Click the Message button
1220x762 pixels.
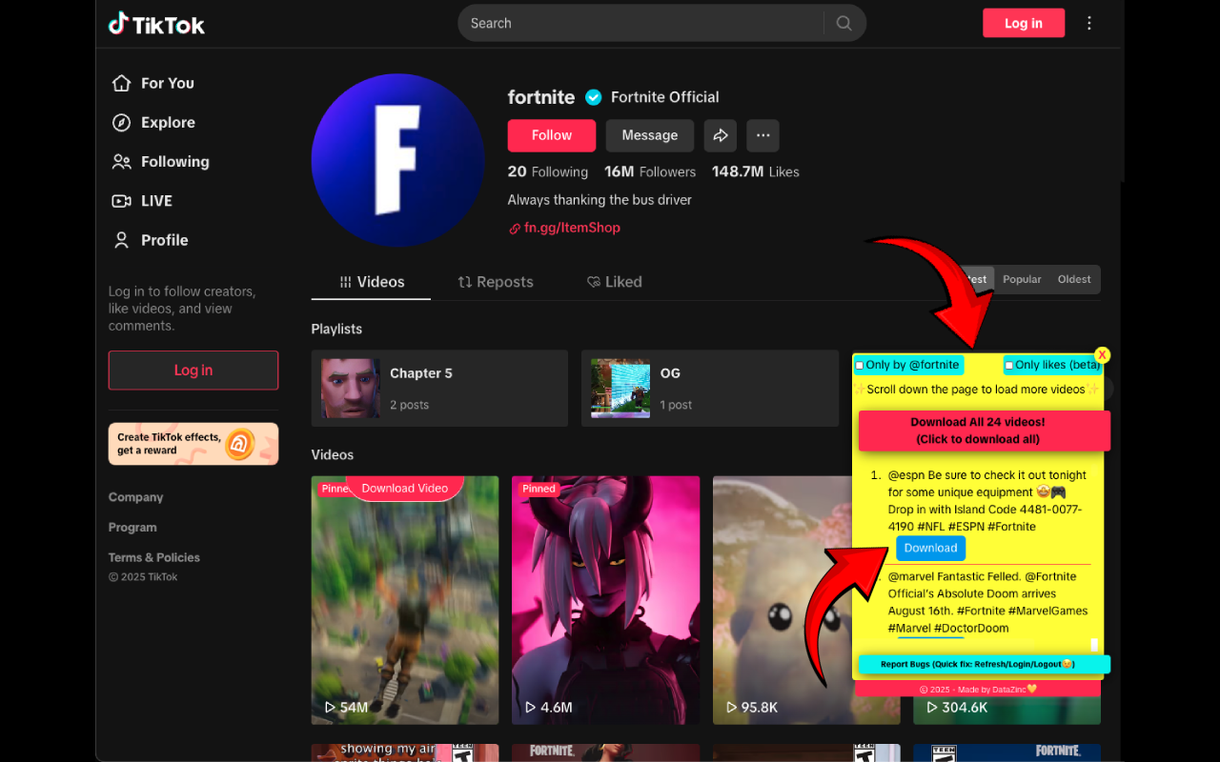tap(650, 135)
